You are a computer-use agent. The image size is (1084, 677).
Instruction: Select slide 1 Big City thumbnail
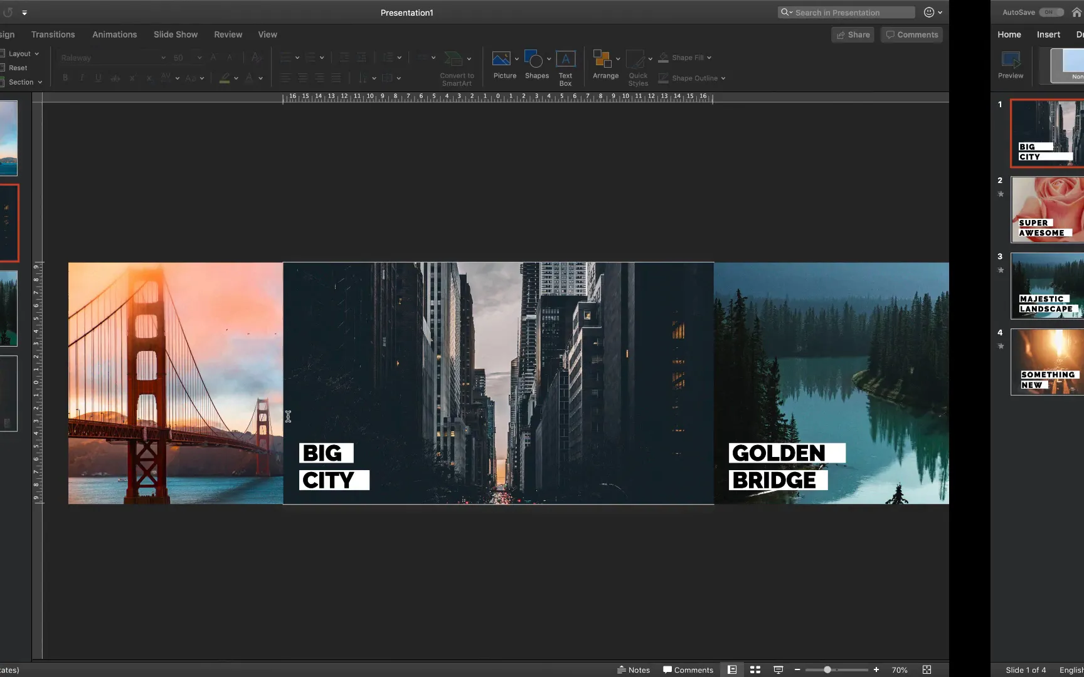tap(1048, 134)
